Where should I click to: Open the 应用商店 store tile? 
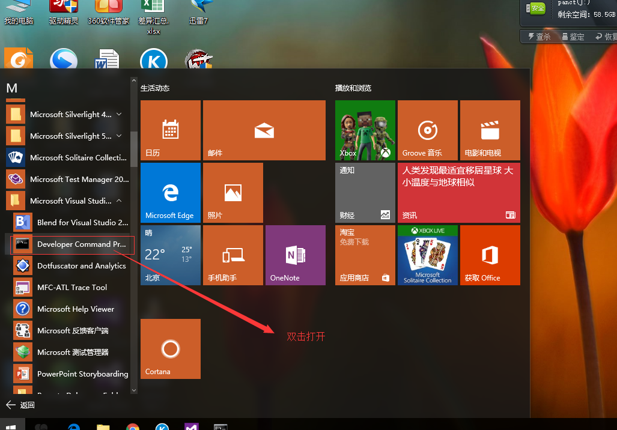pos(365,255)
